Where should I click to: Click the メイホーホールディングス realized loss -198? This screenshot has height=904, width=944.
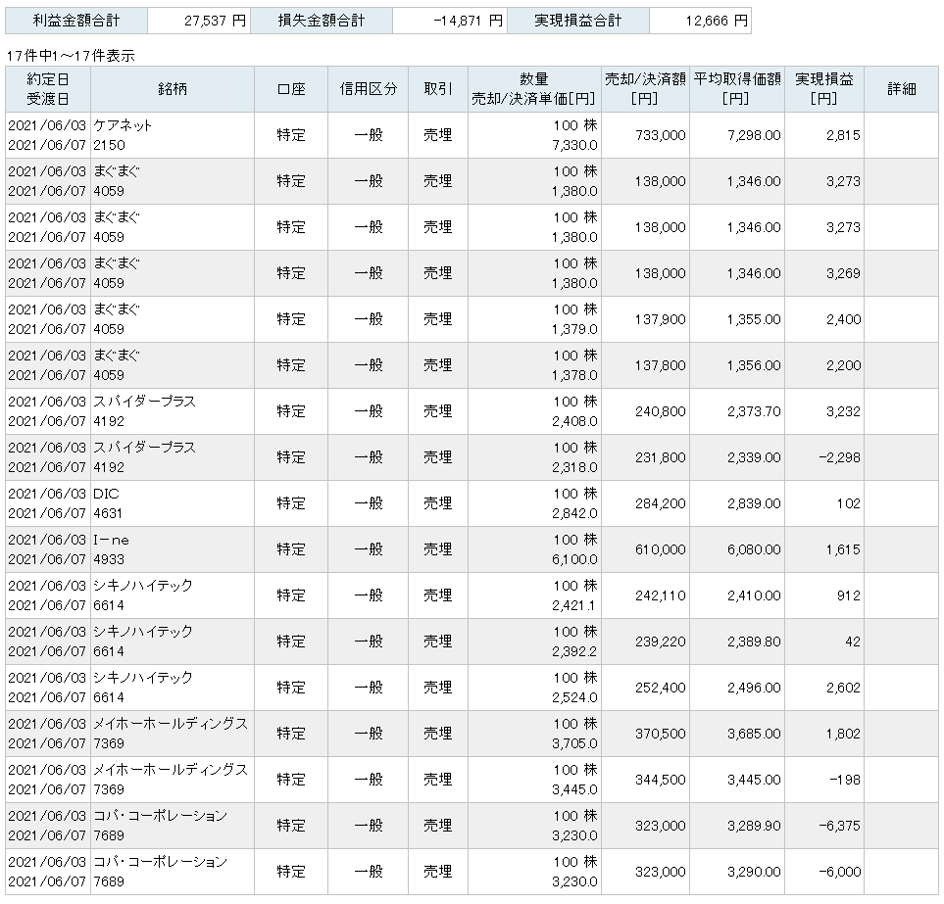[x=845, y=780]
